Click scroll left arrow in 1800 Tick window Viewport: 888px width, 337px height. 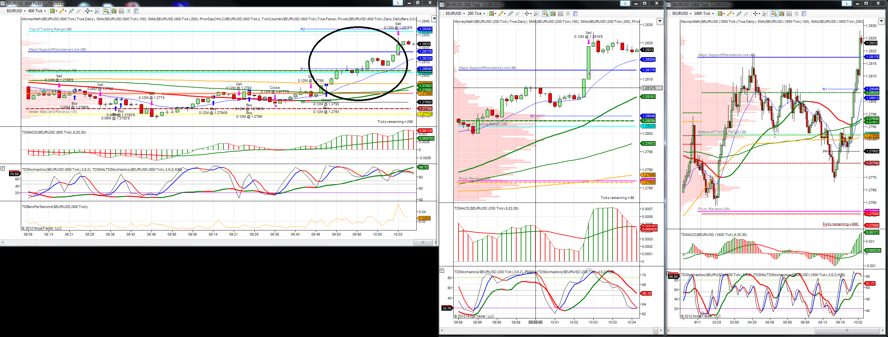tap(669, 330)
